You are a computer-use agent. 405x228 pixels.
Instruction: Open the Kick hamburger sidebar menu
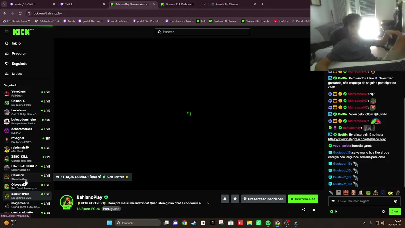[7, 32]
